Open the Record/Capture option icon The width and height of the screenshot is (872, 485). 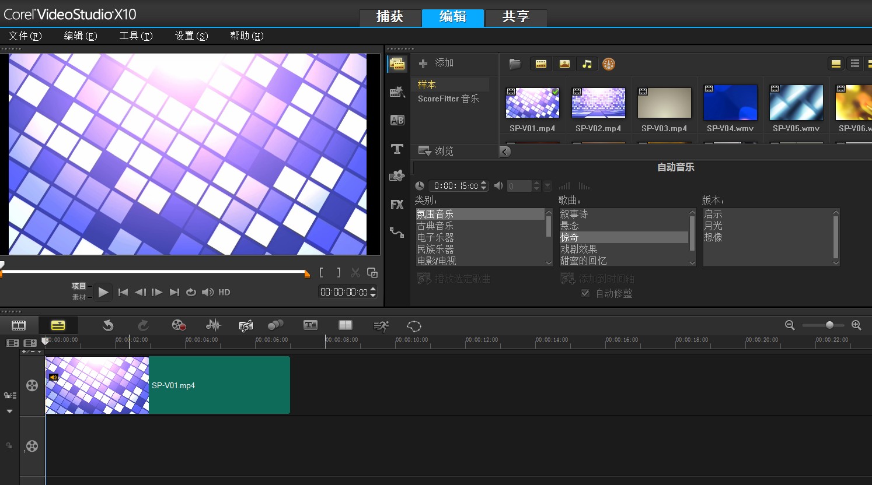coord(179,325)
